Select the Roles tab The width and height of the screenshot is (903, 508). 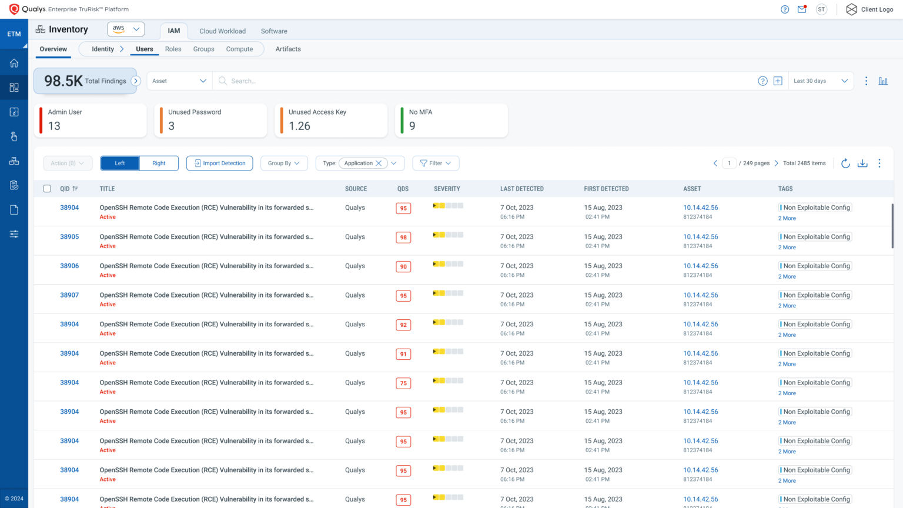pyautogui.click(x=173, y=49)
